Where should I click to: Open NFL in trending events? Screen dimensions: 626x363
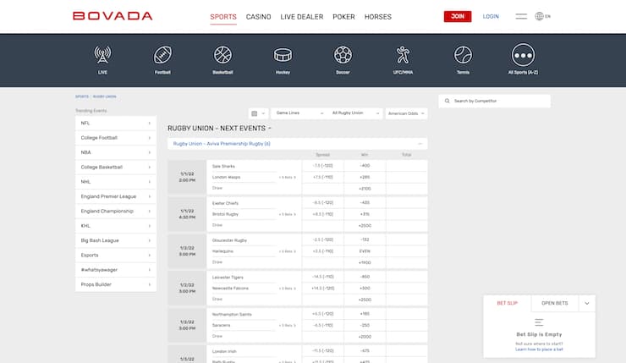tap(115, 123)
